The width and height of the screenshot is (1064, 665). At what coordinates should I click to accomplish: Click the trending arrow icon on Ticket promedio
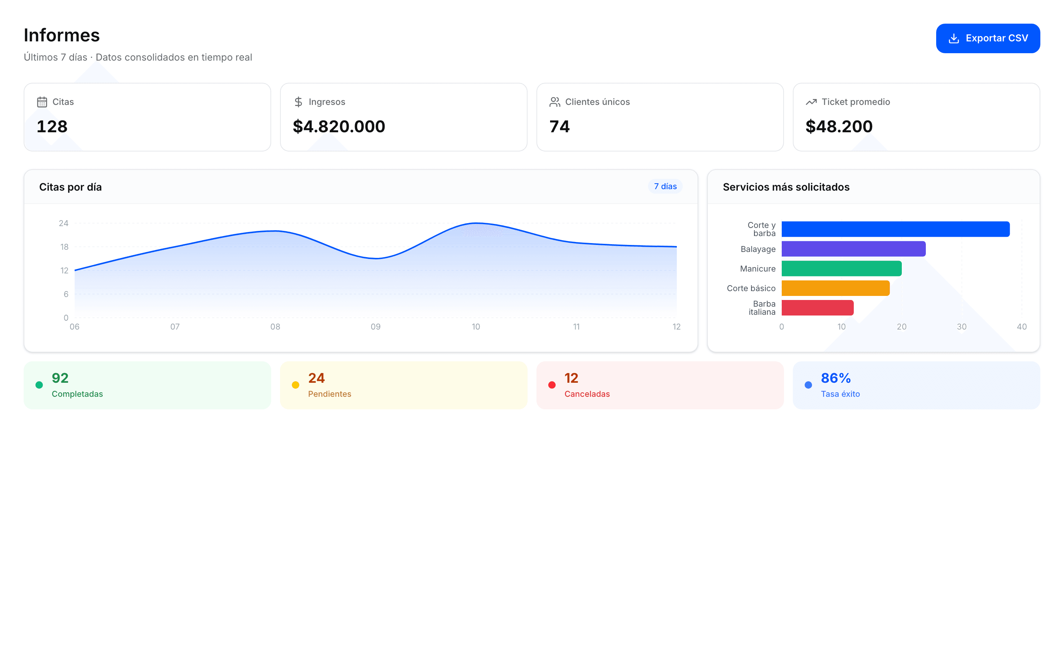[811, 102]
